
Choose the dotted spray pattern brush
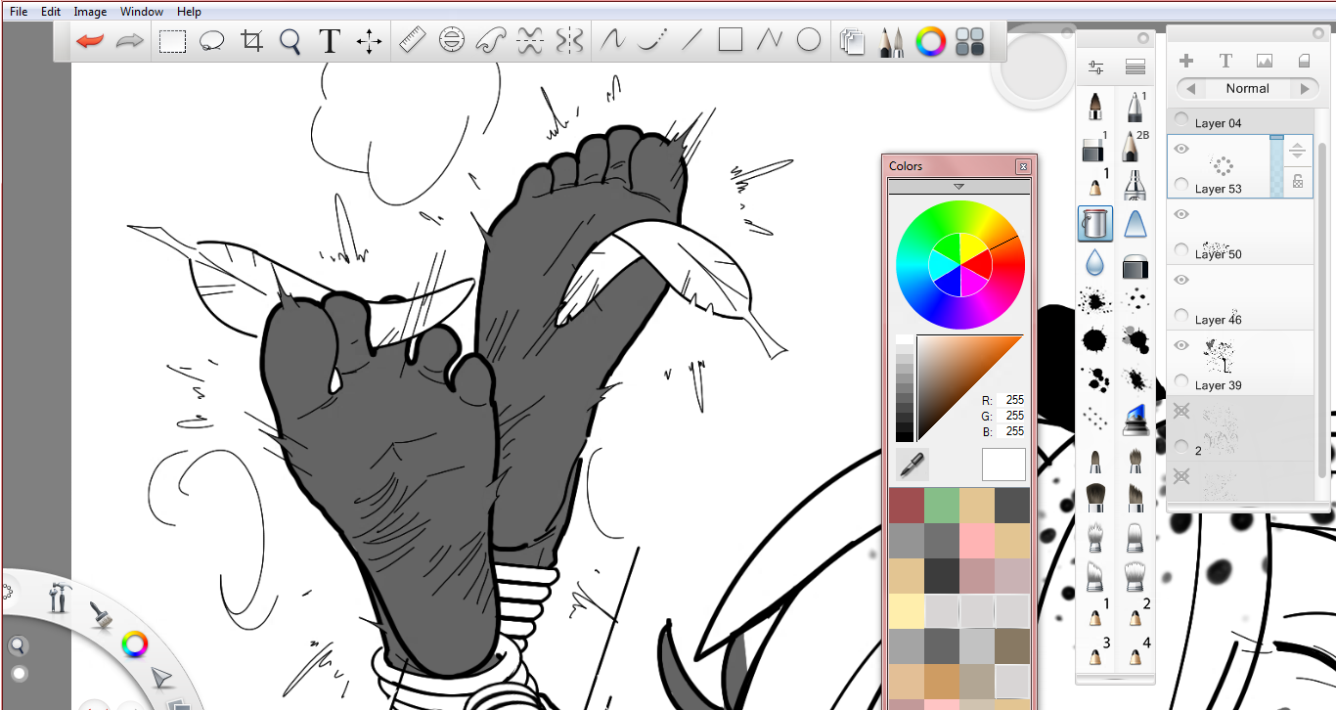(x=1095, y=419)
